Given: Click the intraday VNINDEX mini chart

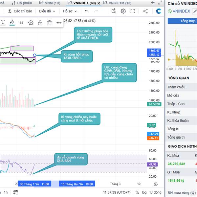Looking at the screenshot, I should point(183,48).
